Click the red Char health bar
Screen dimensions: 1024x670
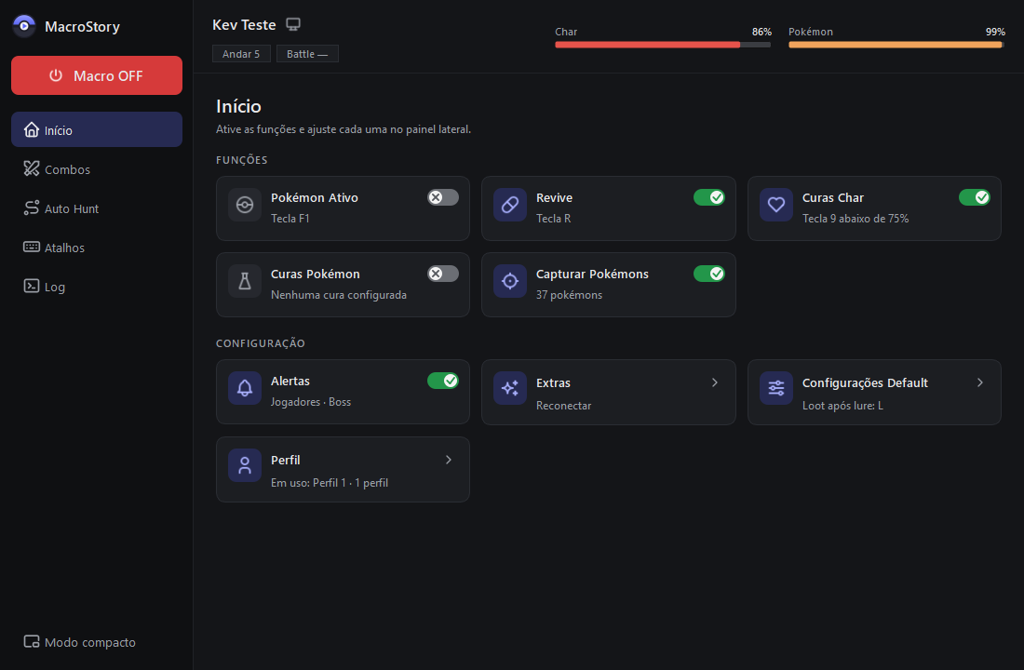point(663,45)
